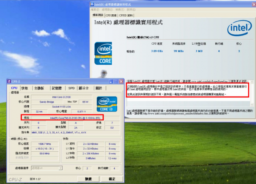
Task: Open the 檢視(V) menu
Action: (x=120, y=10)
